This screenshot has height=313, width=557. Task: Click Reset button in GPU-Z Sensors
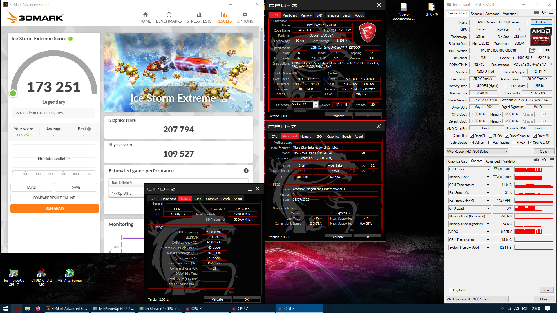547,290
